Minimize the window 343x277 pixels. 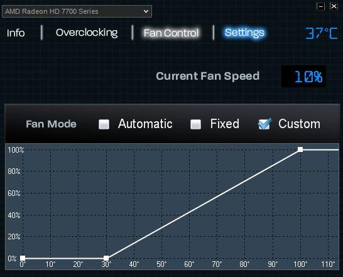[320, 6]
